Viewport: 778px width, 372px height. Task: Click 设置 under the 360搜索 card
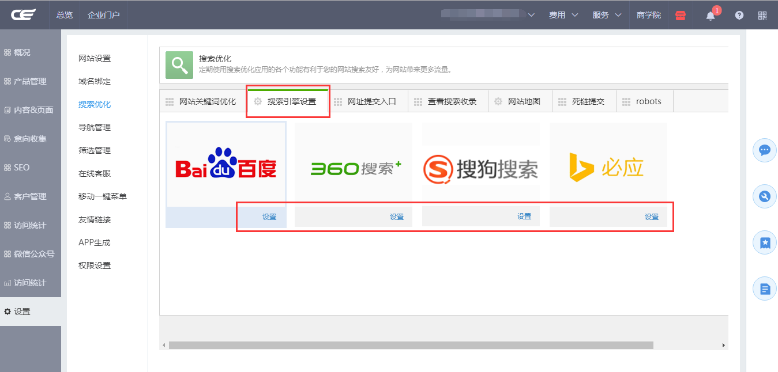[397, 217]
